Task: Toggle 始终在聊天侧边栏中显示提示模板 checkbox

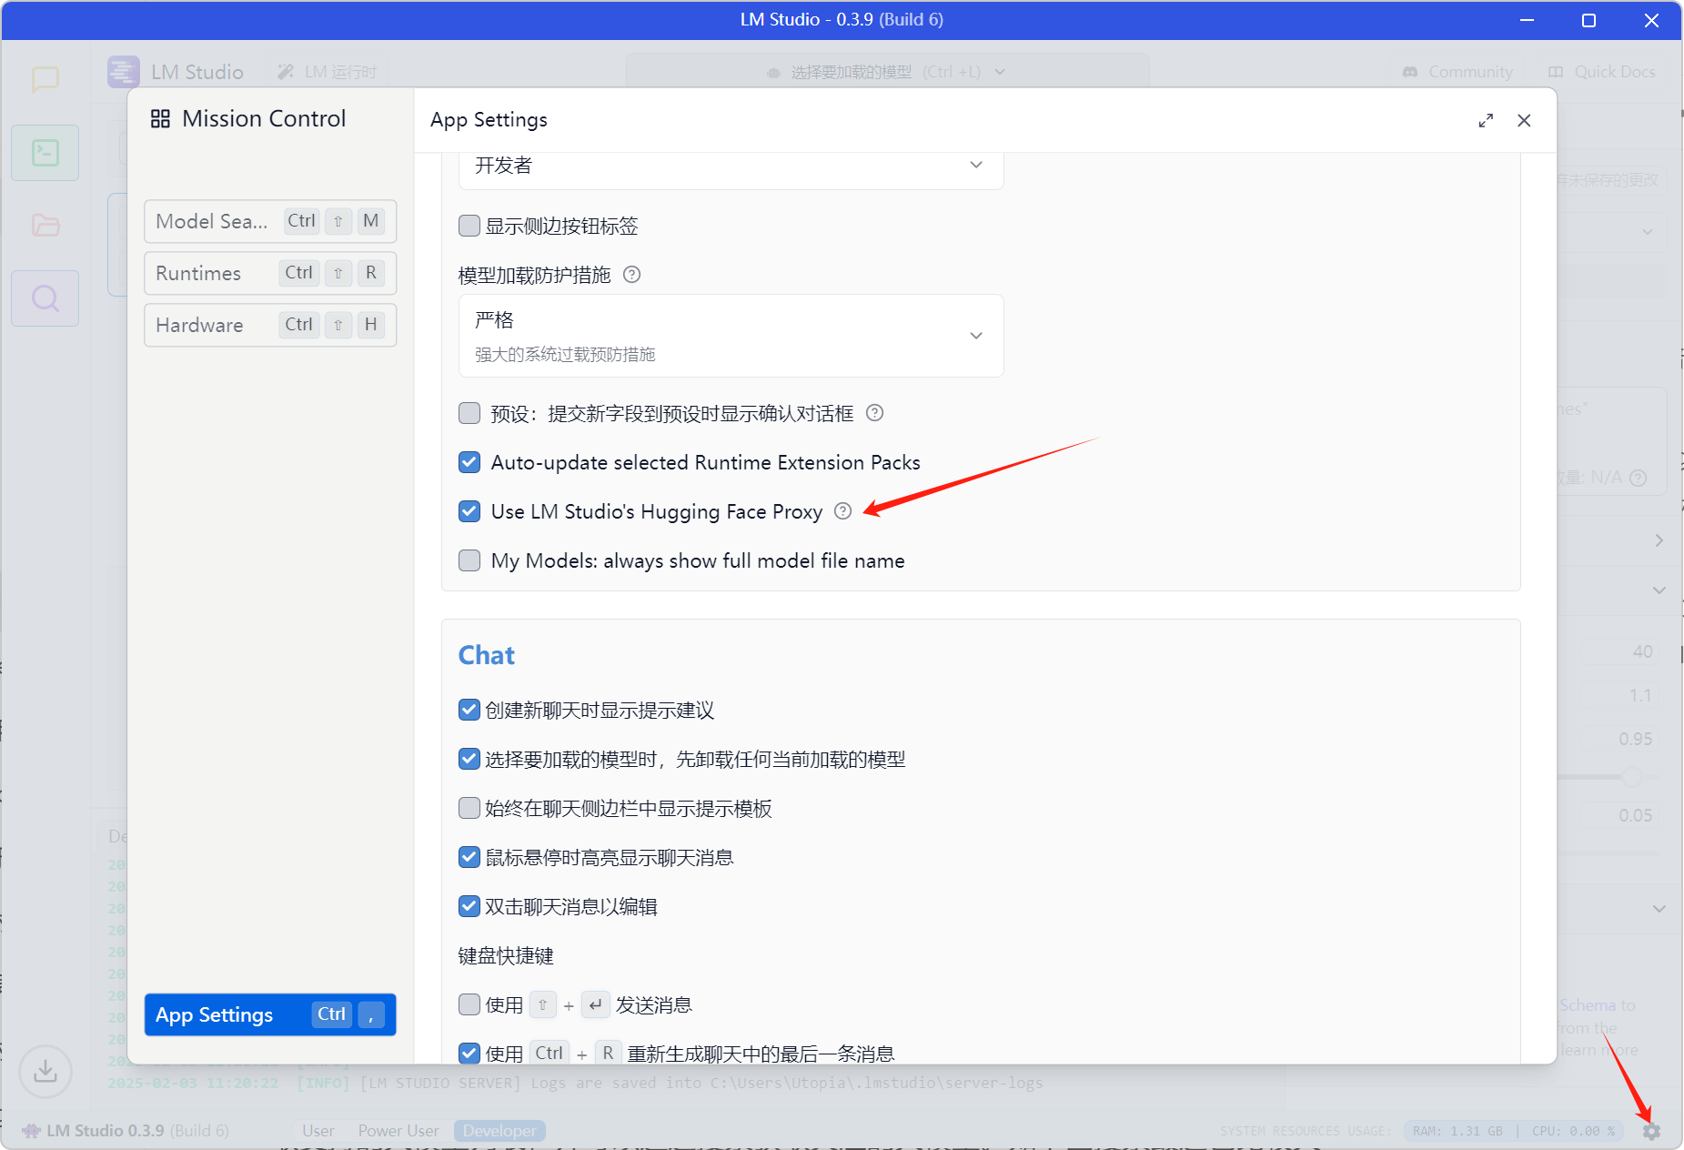Action: (x=469, y=808)
